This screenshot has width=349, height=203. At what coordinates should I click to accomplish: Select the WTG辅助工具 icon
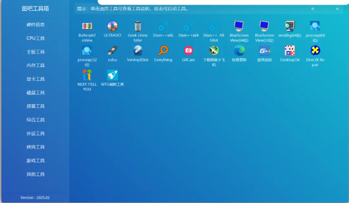point(112,75)
